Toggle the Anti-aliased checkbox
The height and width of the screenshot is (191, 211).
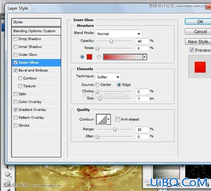click(118, 119)
